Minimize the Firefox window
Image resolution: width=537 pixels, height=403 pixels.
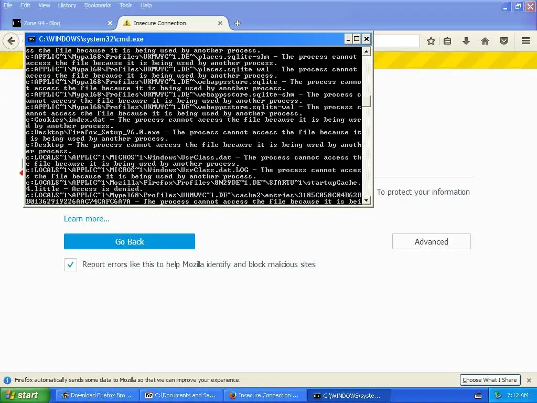[x=506, y=6]
